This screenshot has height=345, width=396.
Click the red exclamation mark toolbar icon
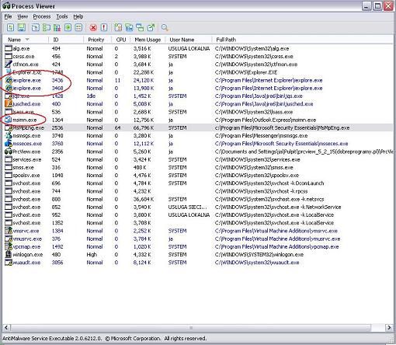[x=104, y=27]
